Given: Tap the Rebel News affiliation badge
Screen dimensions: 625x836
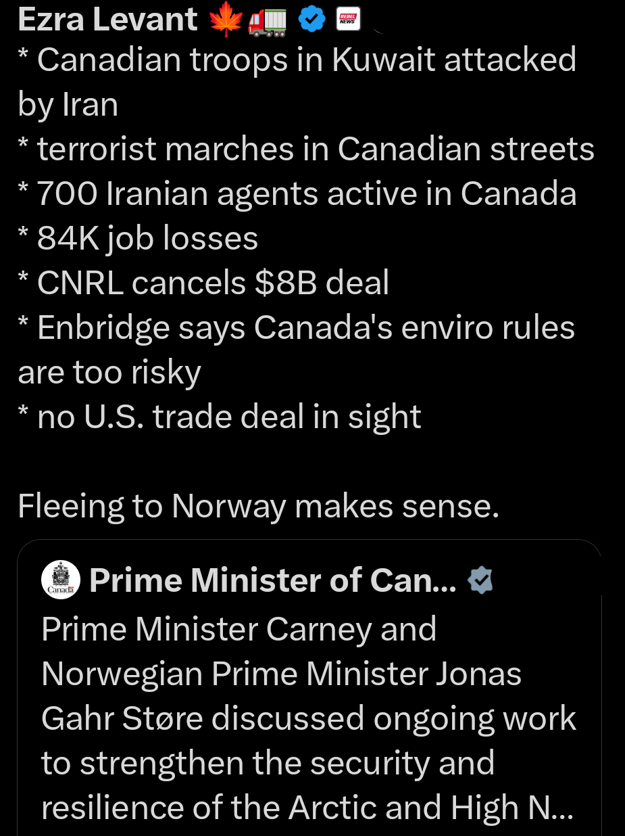Looking at the screenshot, I should 349,21.
